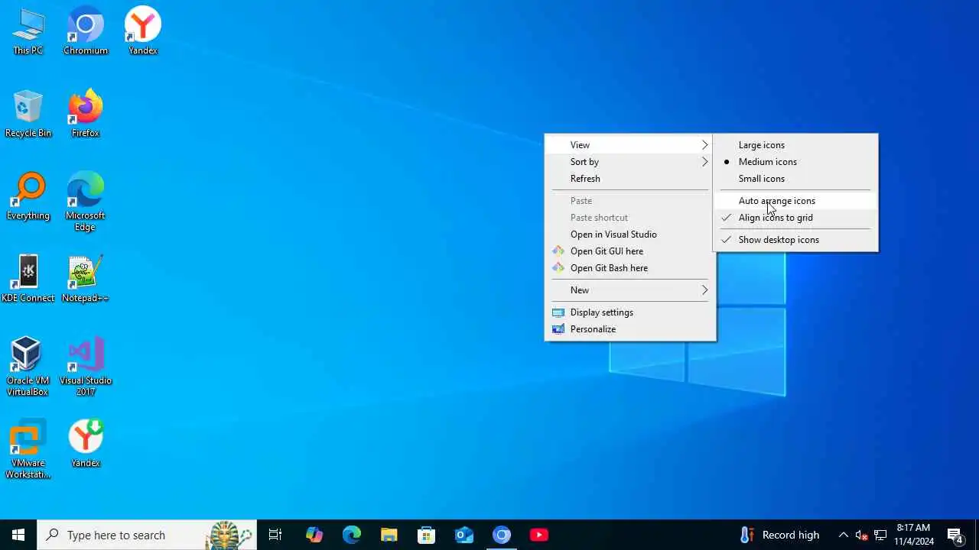Open the Record high weather widget
This screenshot has width=979, height=550.
(x=780, y=535)
